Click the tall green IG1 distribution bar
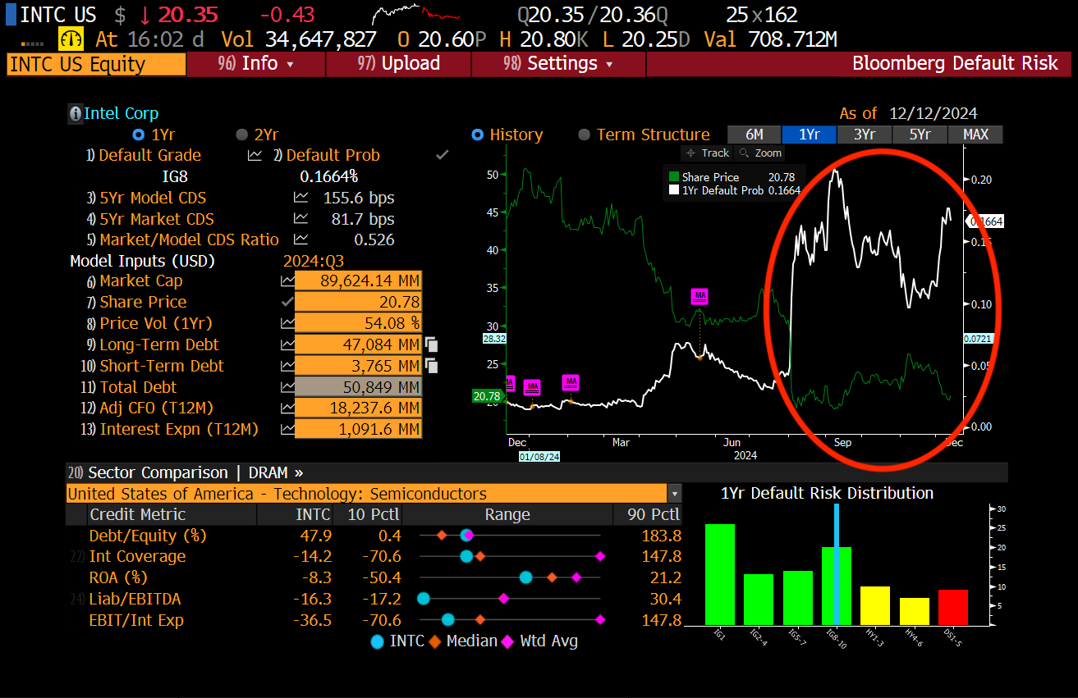 coord(720,575)
